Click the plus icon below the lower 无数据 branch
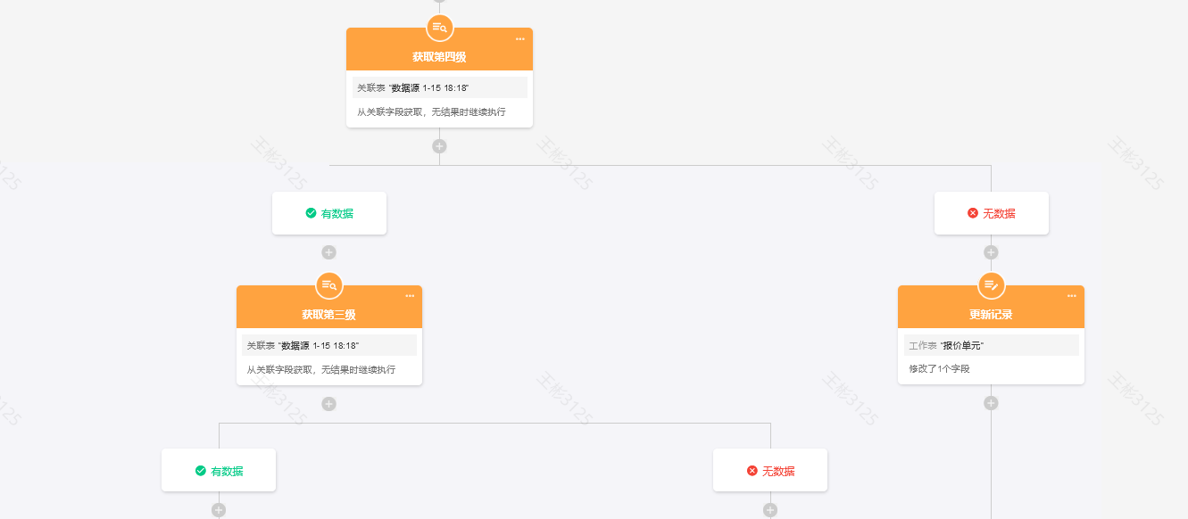The image size is (1188, 519). (x=769, y=510)
